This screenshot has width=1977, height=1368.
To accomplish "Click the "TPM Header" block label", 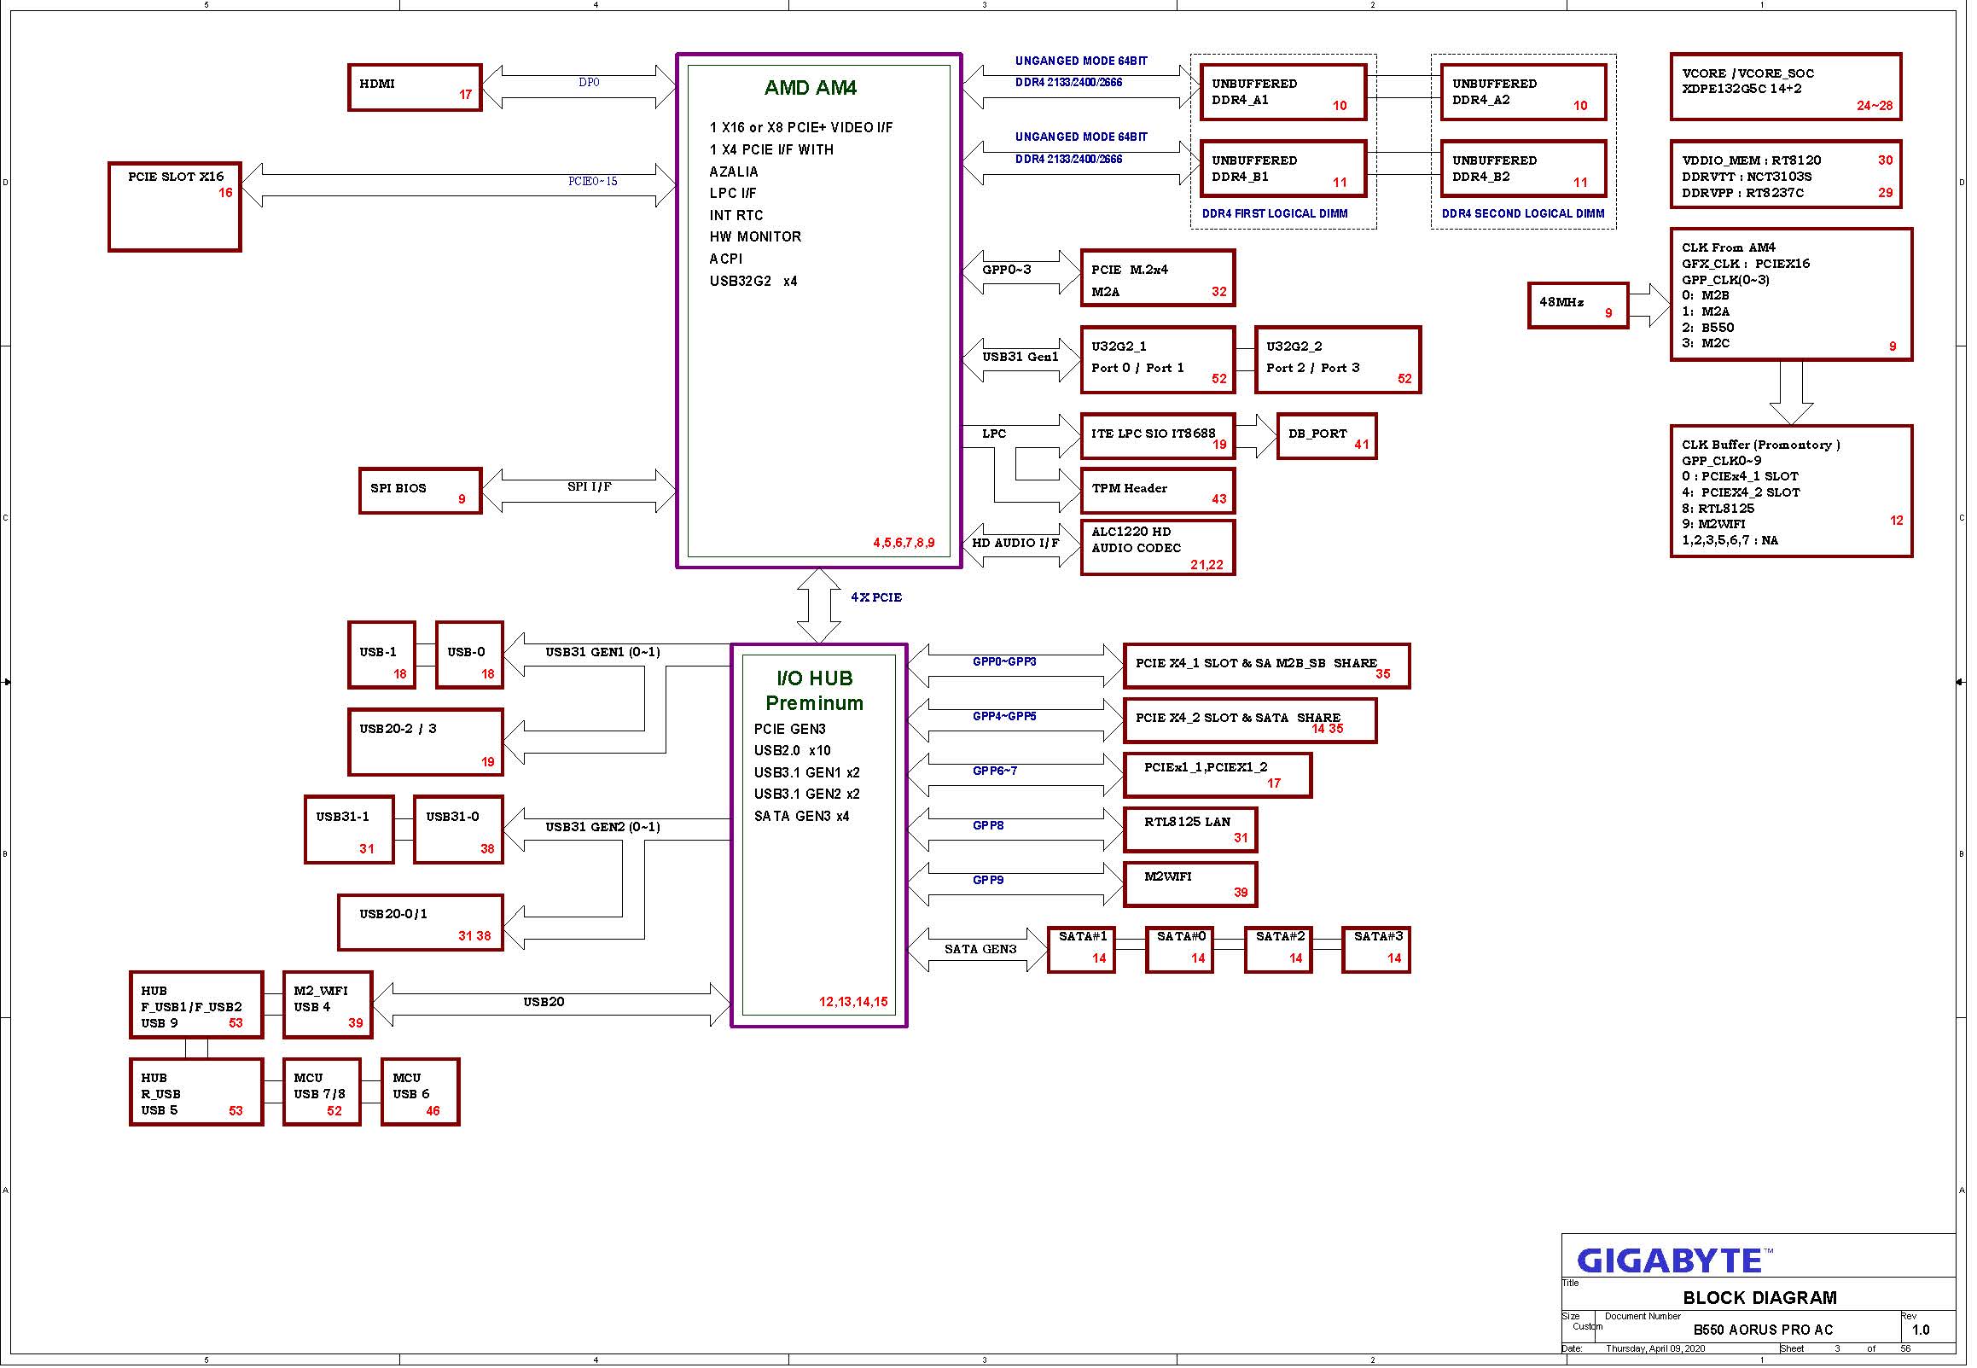I will [x=1129, y=488].
